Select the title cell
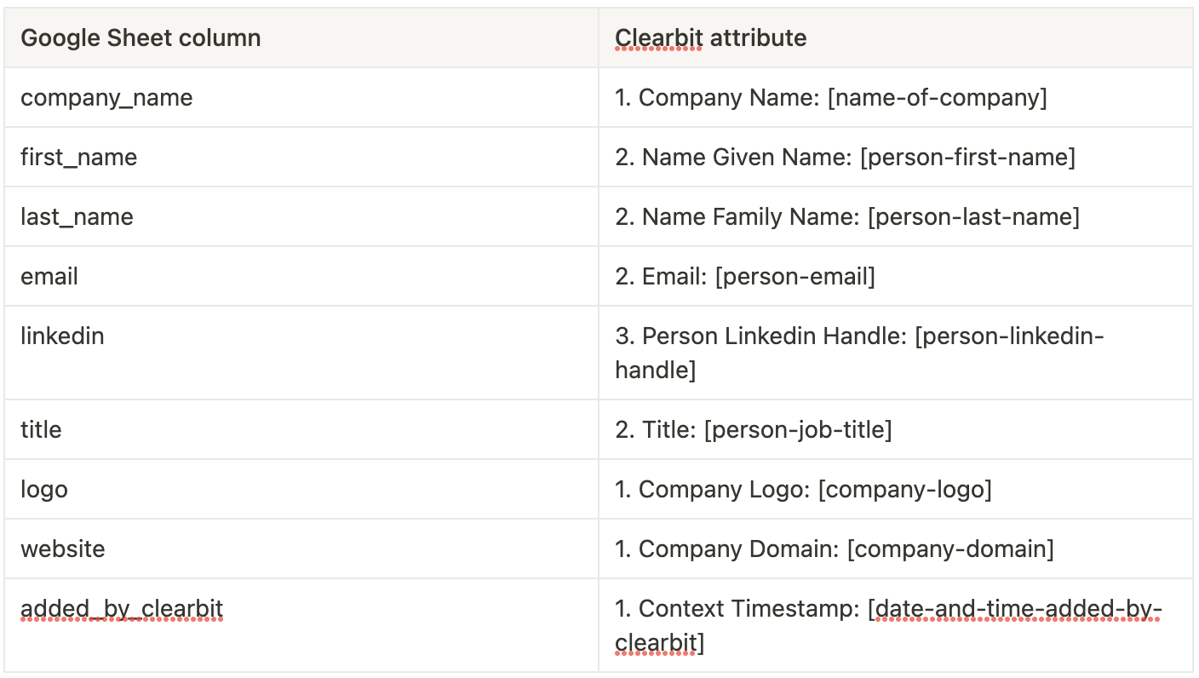The width and height of the screenshot is (1199, 678). [x=301, y=430]
